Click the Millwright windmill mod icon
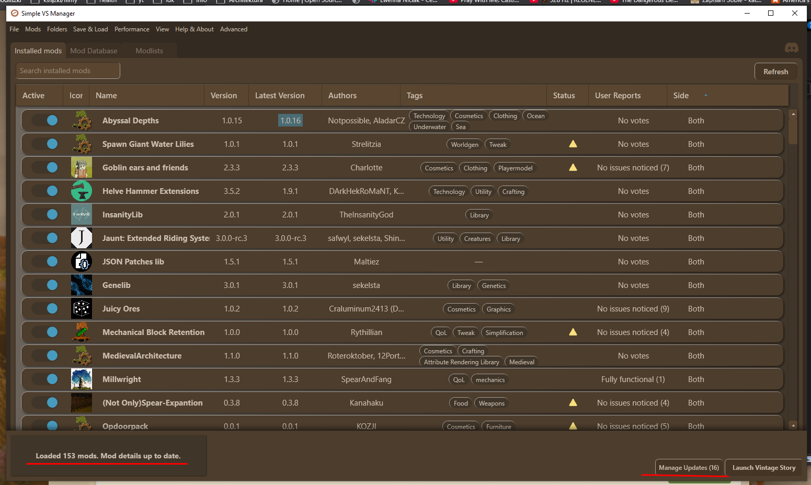Image resolution: width=811 pixels, height=485 pixels. tap(82, 379)
